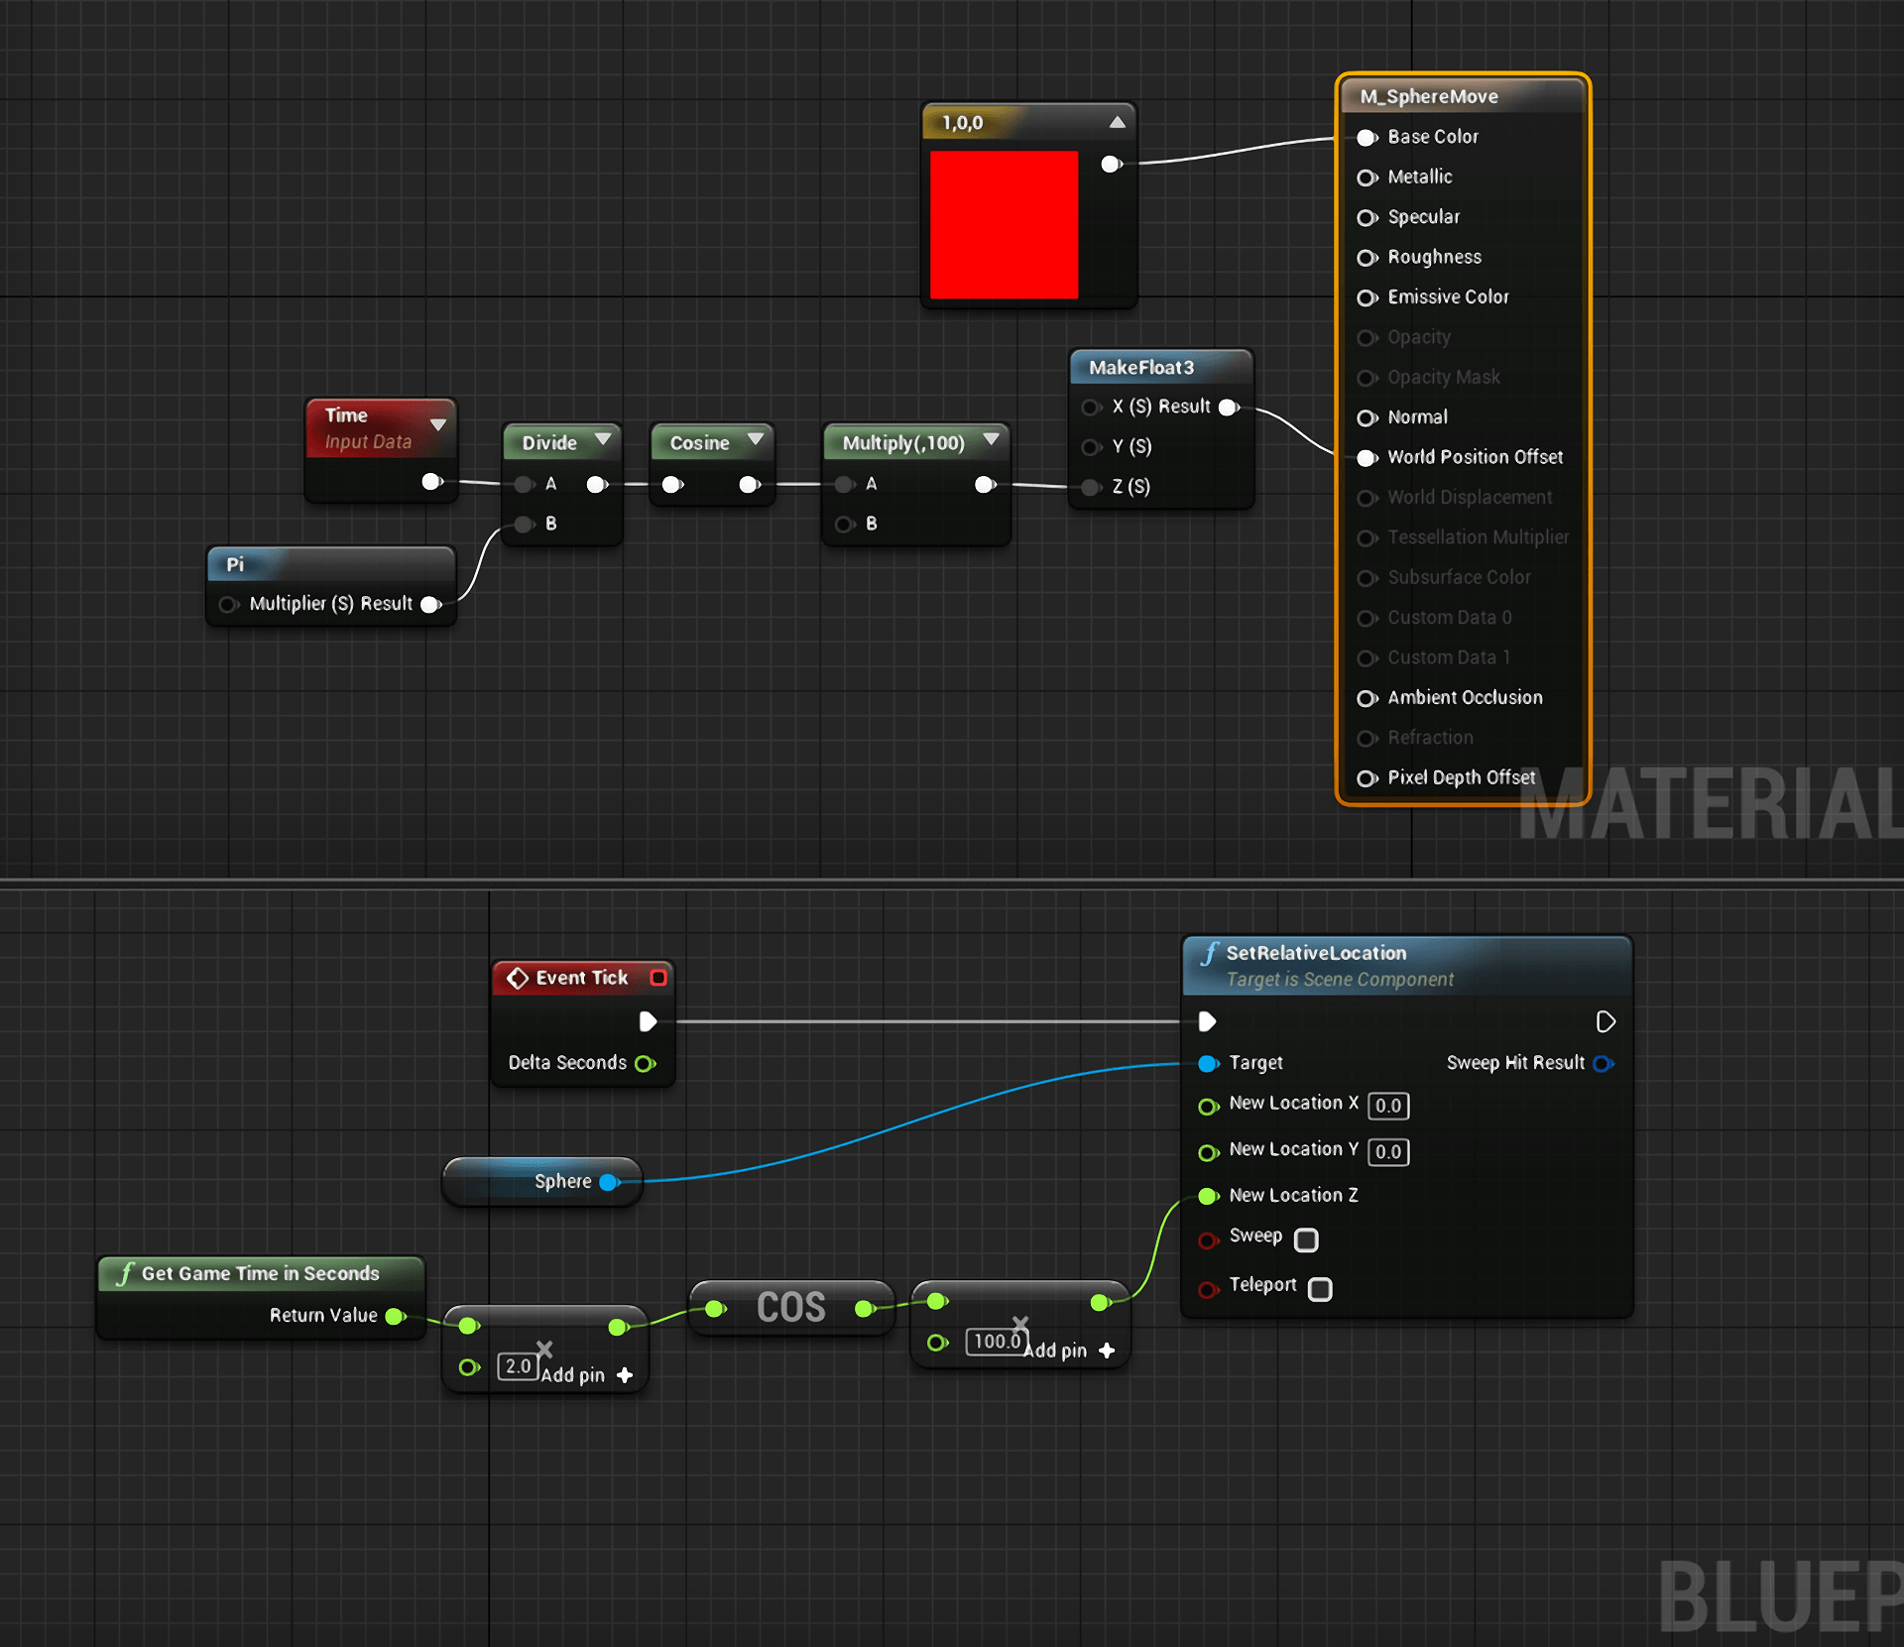Click the red constant's output pin
The image size is (1904, 1647).
(1112, 164)
